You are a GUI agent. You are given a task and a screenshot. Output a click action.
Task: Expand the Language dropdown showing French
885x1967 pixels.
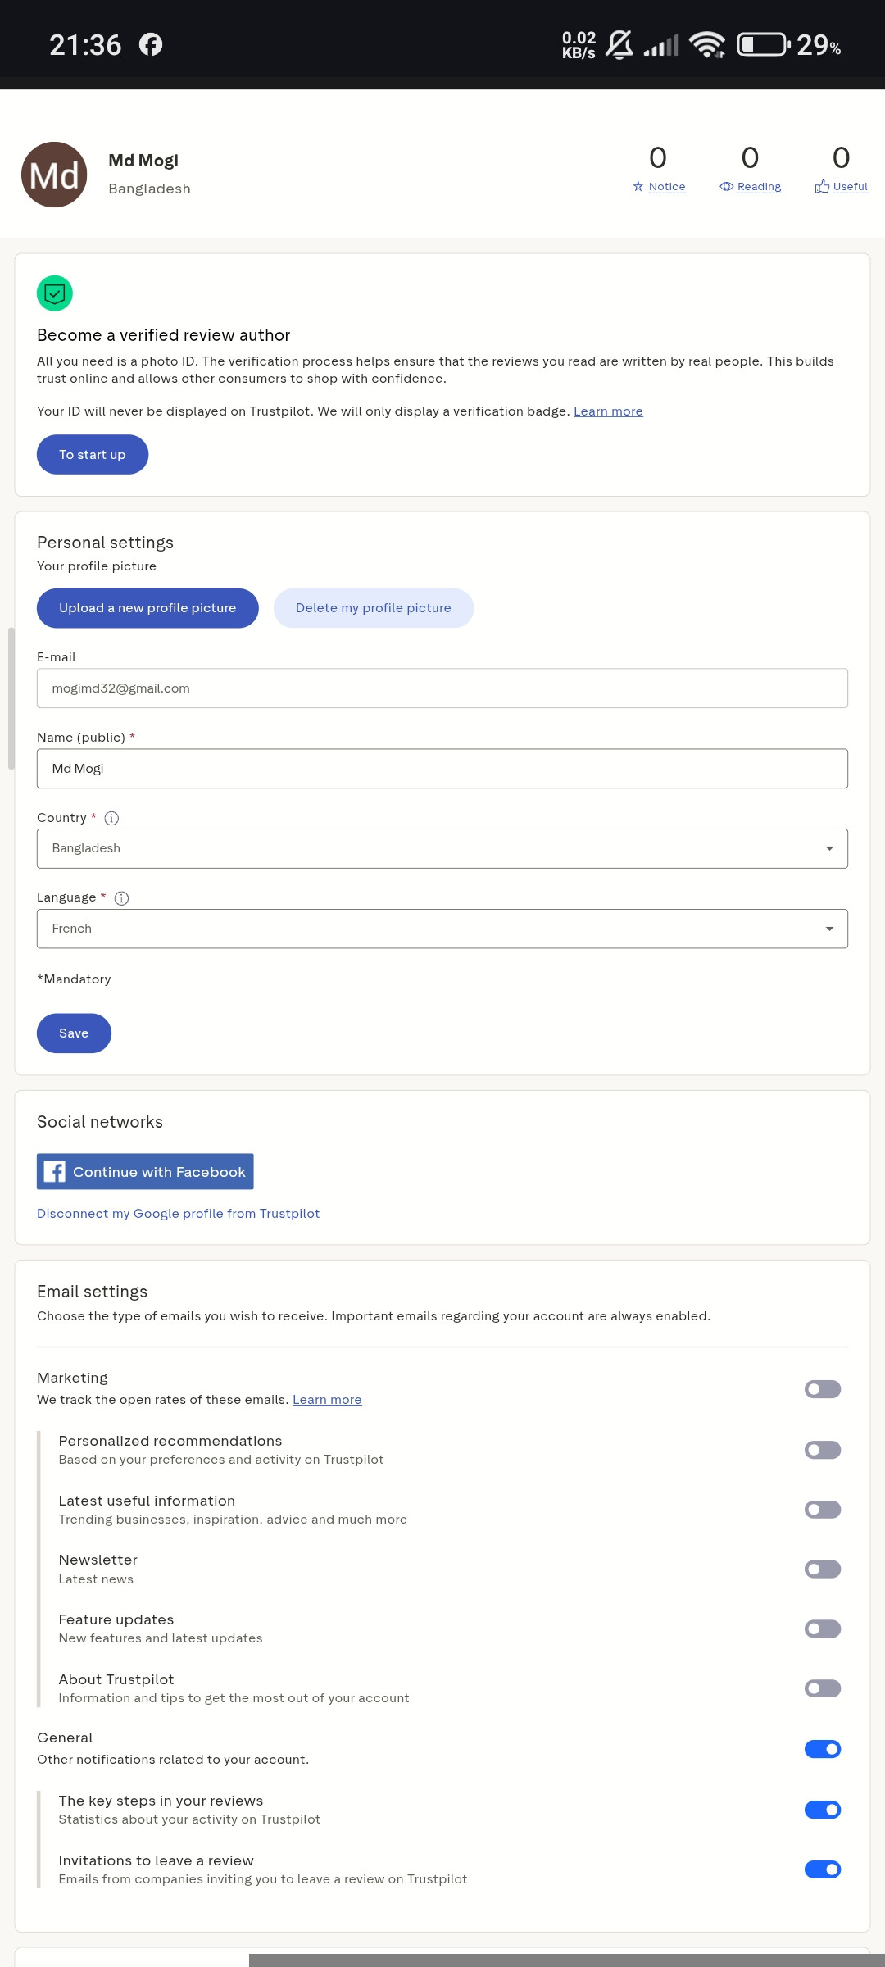click(x=442, y=929)
